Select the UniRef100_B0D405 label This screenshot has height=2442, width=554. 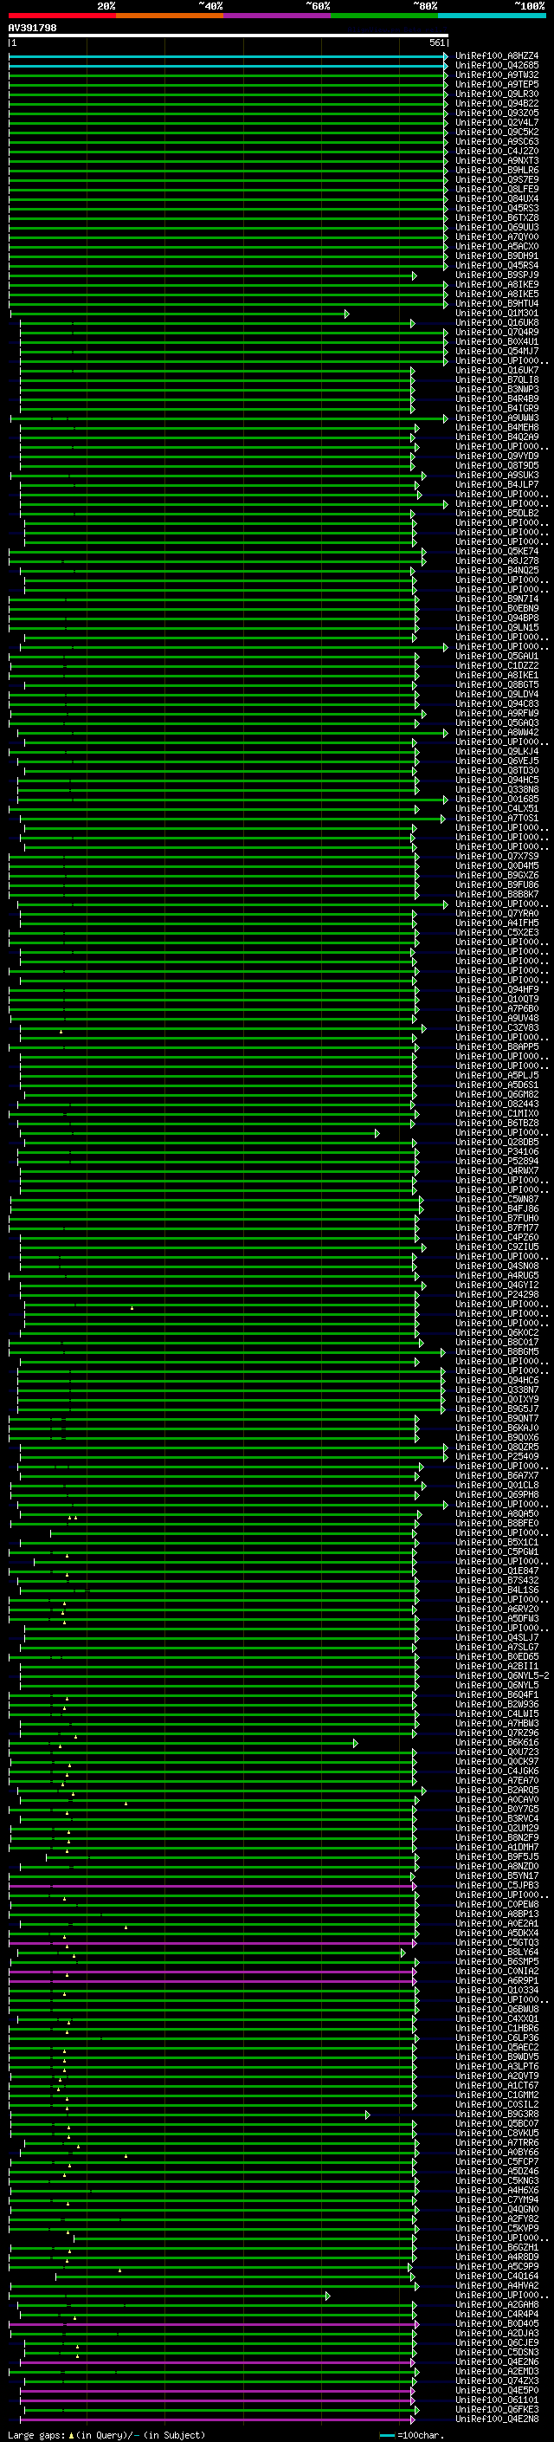coord(497,2323)
